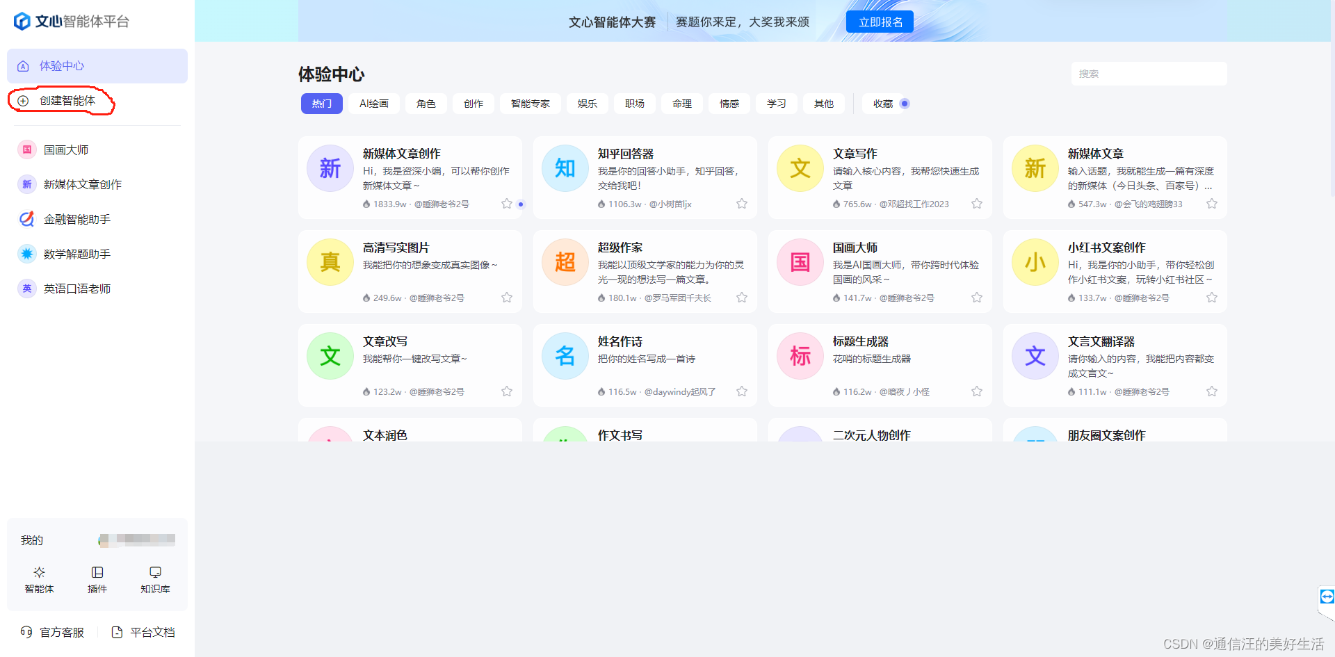1335x657 pixels.
Task: Select the 热门 tab
Action: point(322,104)
